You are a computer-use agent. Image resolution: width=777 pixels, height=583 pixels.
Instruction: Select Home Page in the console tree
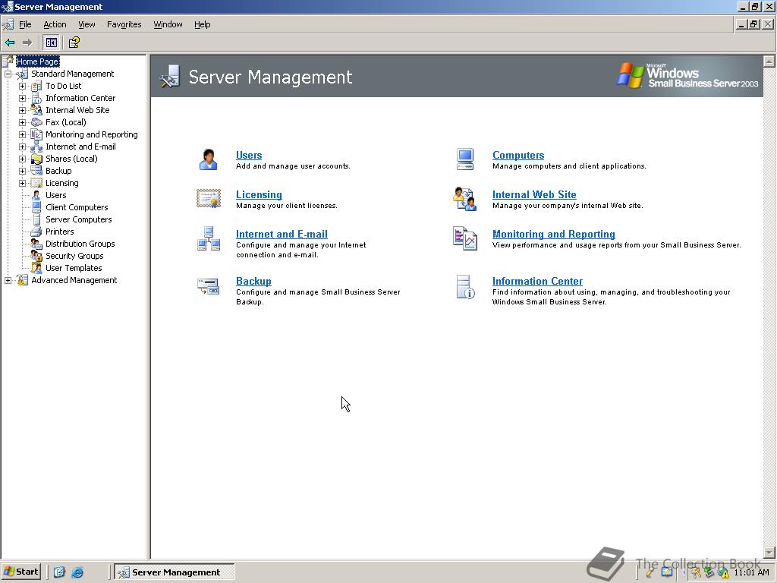click(x=37, y=61)
